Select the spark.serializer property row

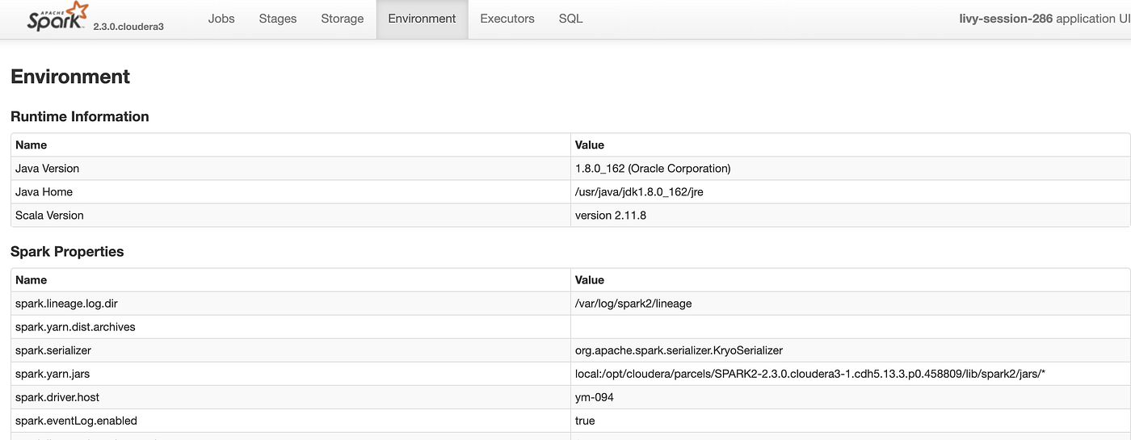tap(53, 350)
